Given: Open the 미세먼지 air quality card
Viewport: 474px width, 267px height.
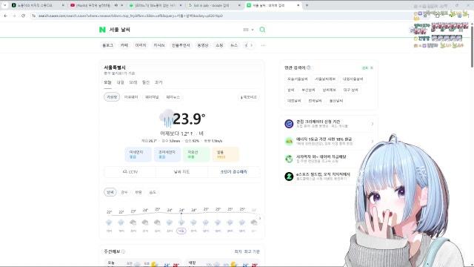Looking at the screenshot, I should pyautogui.click(x=138, y=154).
